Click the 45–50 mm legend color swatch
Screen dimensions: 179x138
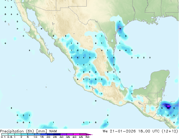click(x=83, y=134)
